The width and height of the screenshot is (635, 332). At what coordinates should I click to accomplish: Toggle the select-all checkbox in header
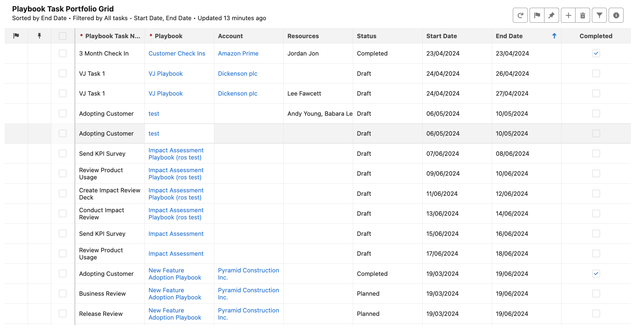63,36
